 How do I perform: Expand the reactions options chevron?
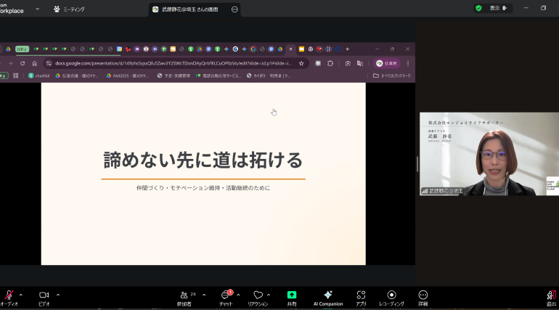click(x=269, y=295)
